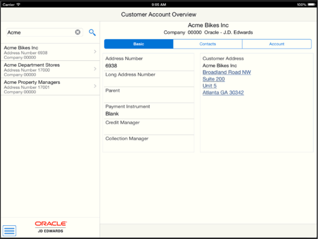Select Acme Property Managers in results
Image resolution: width=318 pixels, height=239 pixels.
click(50, 86)
